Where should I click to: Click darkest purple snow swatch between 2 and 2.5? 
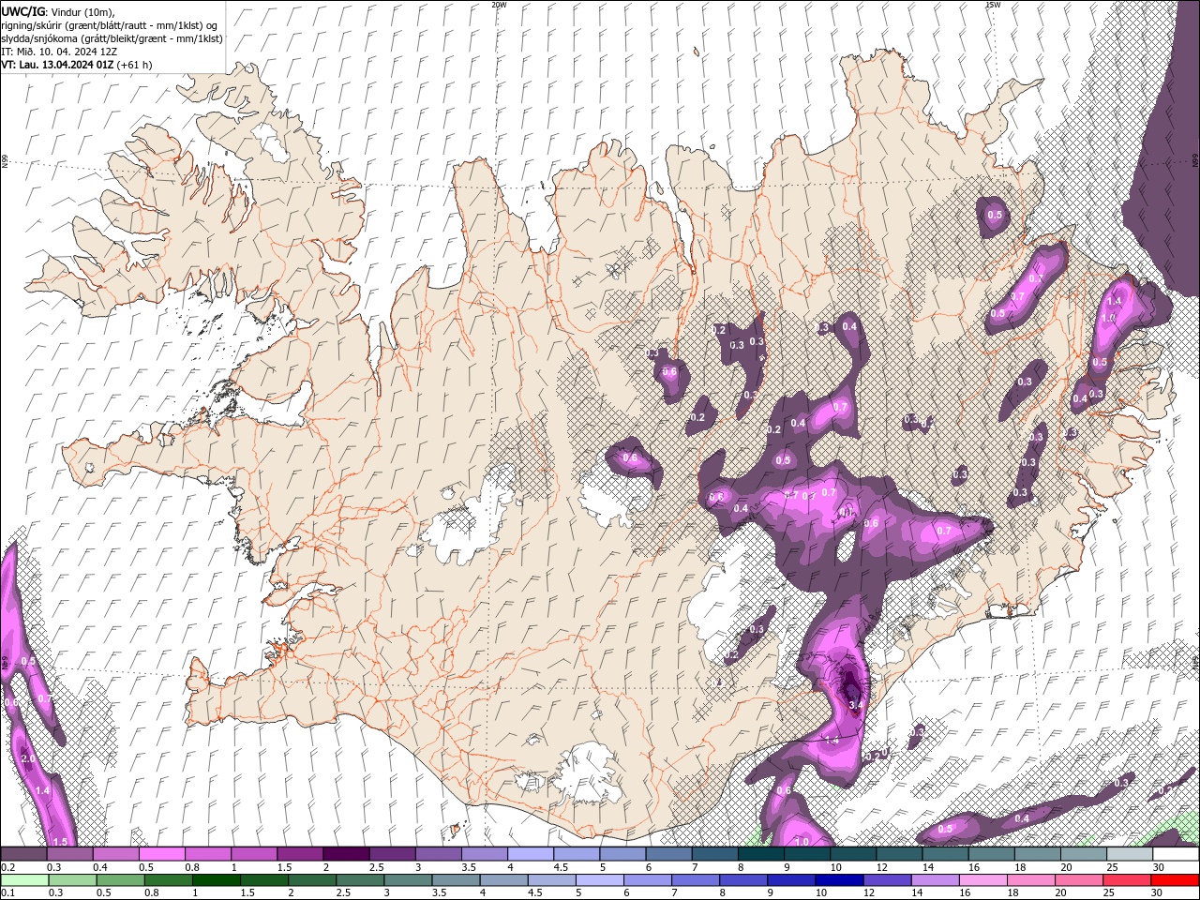(x=345, y=854)
